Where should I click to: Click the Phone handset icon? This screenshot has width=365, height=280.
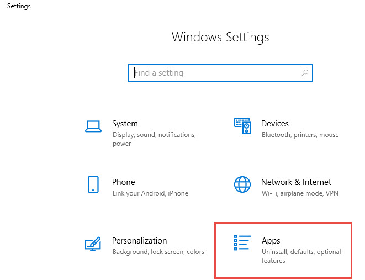(x=93, y=184)
